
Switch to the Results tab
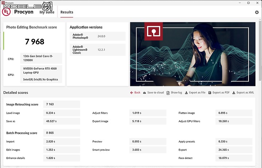click(x=67, y=12)
